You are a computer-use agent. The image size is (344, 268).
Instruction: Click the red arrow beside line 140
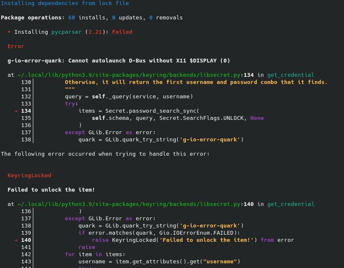point(16,240)
